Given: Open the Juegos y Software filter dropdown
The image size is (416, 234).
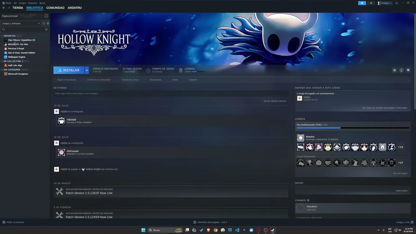Looking at the screenshot, I should pyautogui.click(x=21, y=23).
